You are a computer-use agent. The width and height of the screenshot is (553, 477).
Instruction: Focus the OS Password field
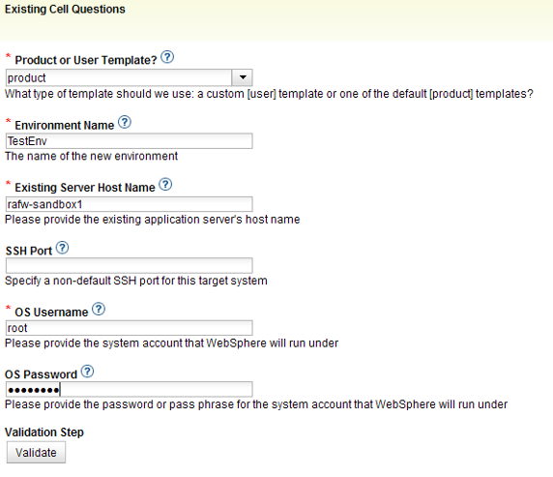(x=130, y=390)
